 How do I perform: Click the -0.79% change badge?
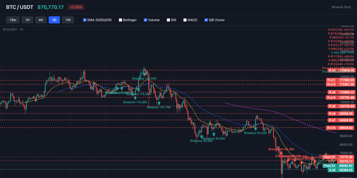75,7
